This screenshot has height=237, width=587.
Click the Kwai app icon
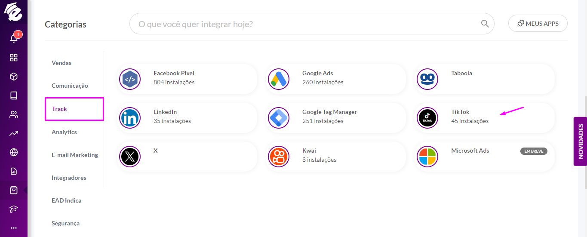pyautogui.click(x=279, y=157)
